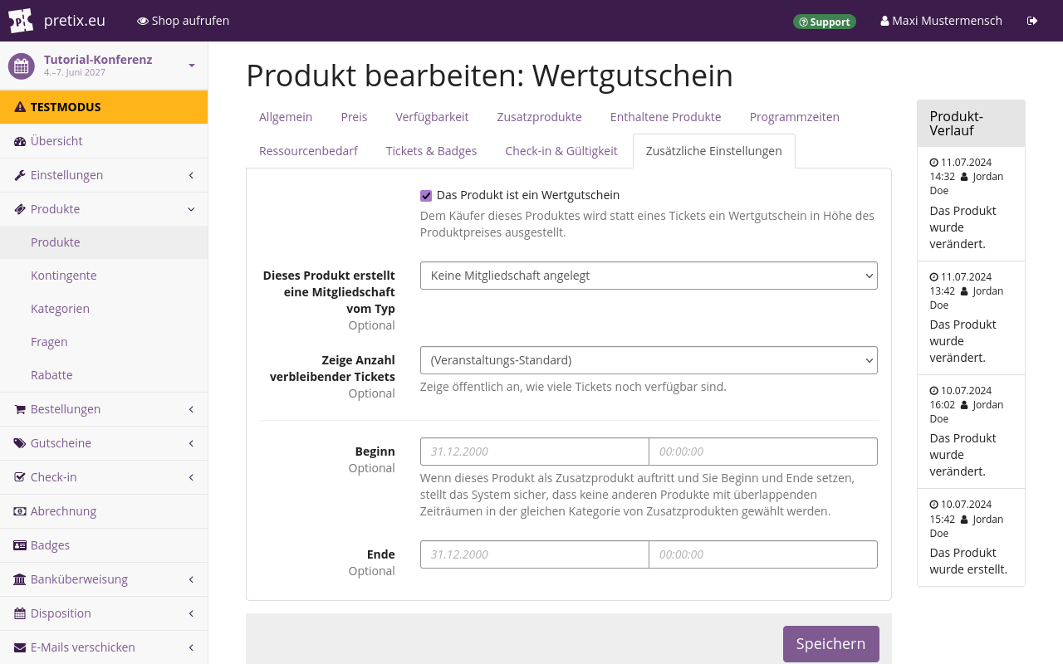
Task: Click the dashboard icon beside Übersicht
Action: (x=20, y=141)
